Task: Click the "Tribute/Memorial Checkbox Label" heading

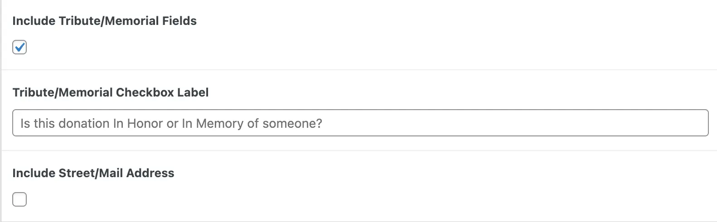Action: pos(111,92)
